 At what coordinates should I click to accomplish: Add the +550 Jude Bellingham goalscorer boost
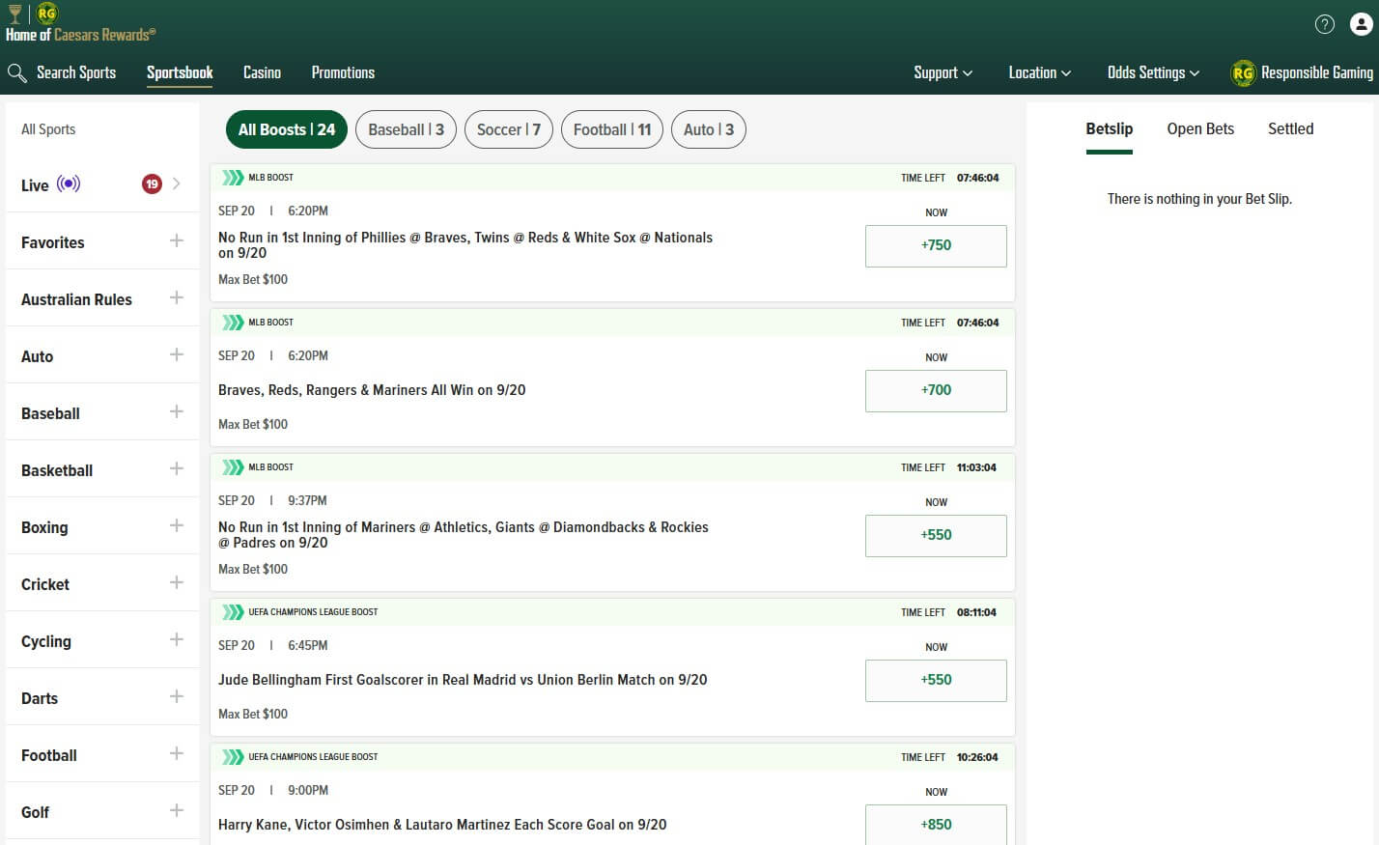coord(936,680)
